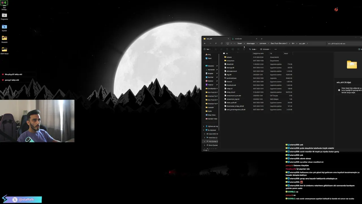Select the win_x64 tab
The image size is (362, 204).
tap(216, 39)
